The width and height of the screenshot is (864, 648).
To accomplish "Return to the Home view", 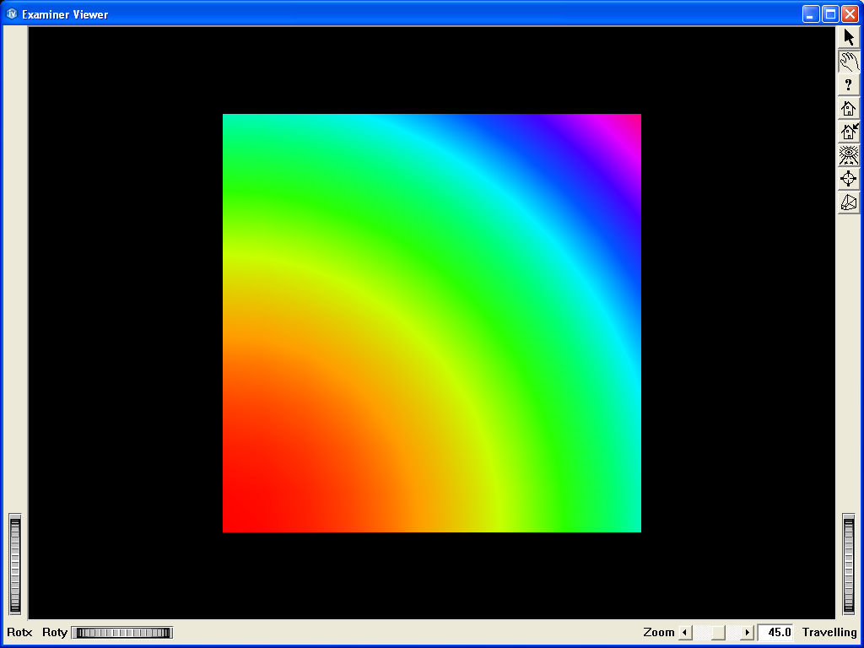I will [x=848, y=107].
